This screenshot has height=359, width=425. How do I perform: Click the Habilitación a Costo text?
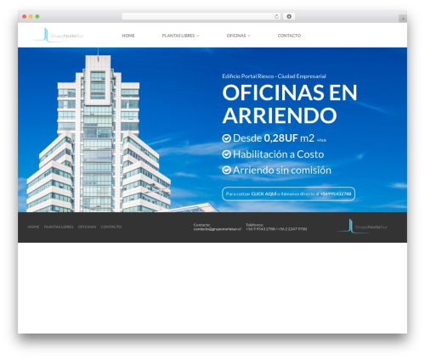(278, 154)
